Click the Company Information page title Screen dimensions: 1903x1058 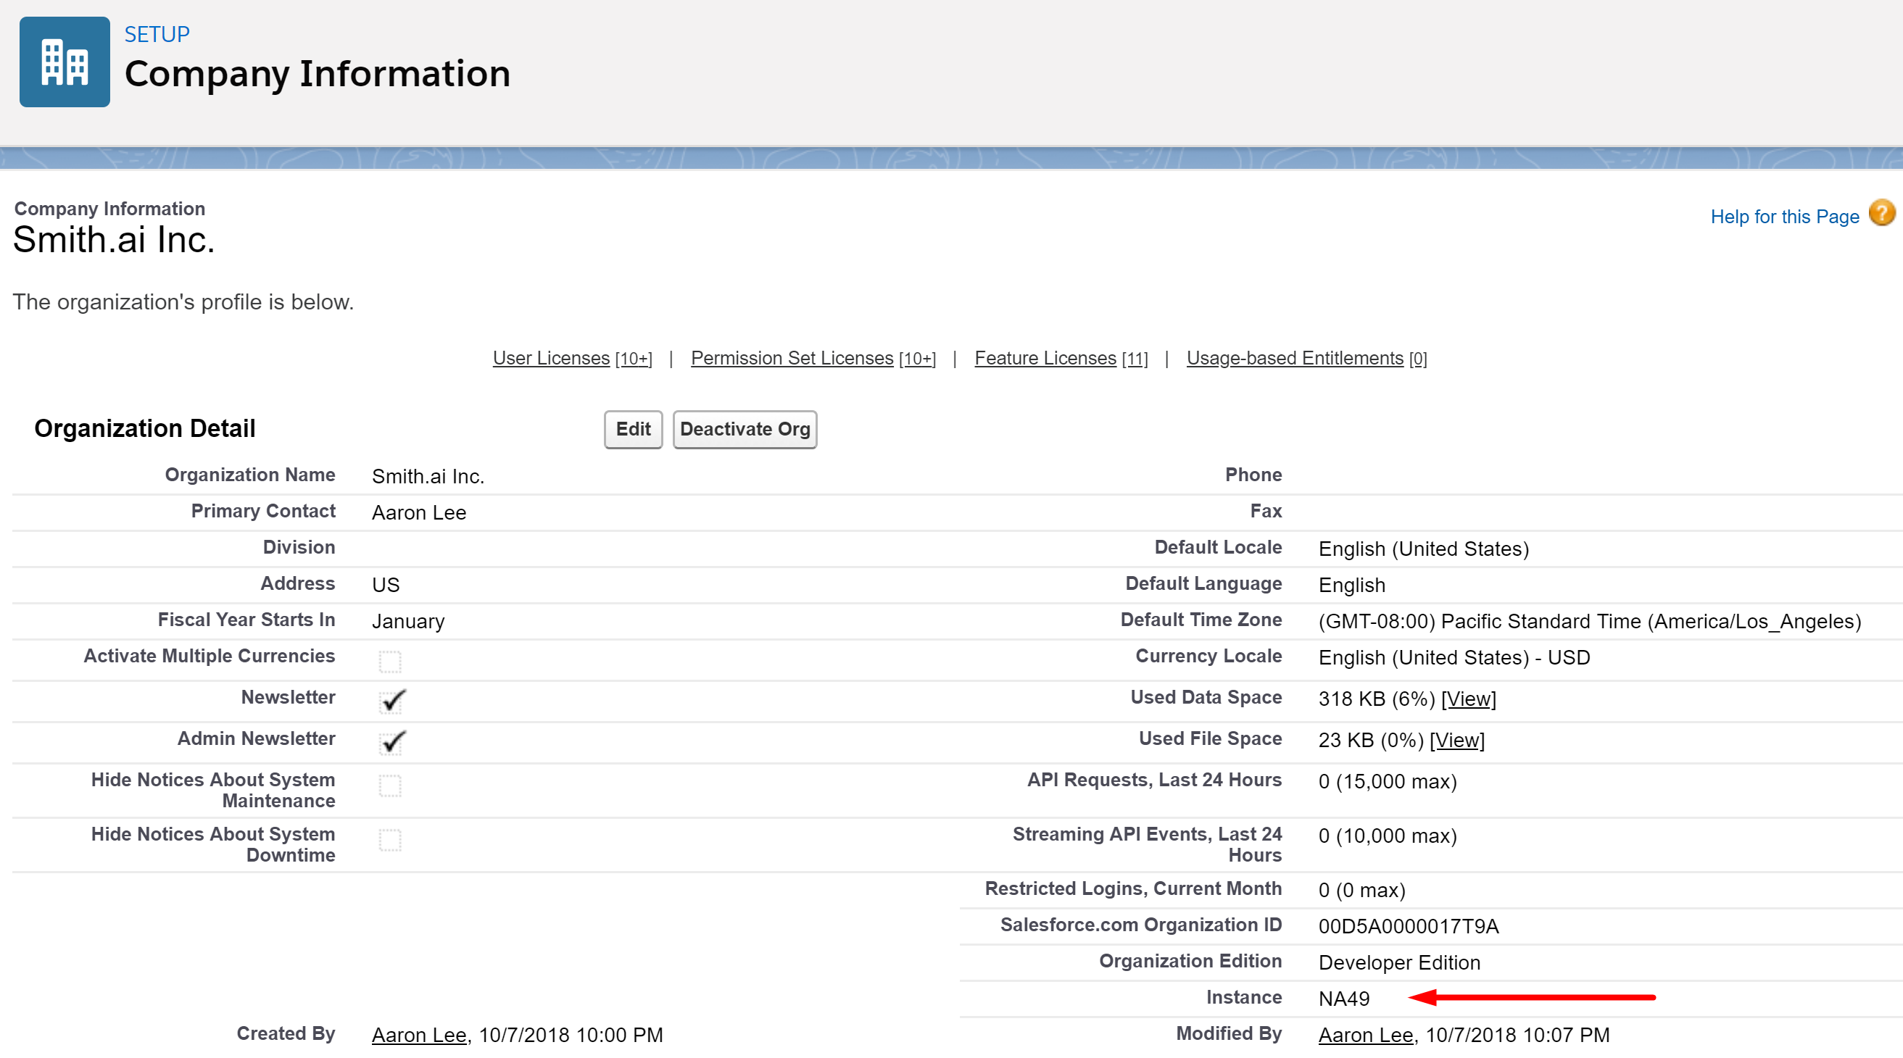pos(317,74)
